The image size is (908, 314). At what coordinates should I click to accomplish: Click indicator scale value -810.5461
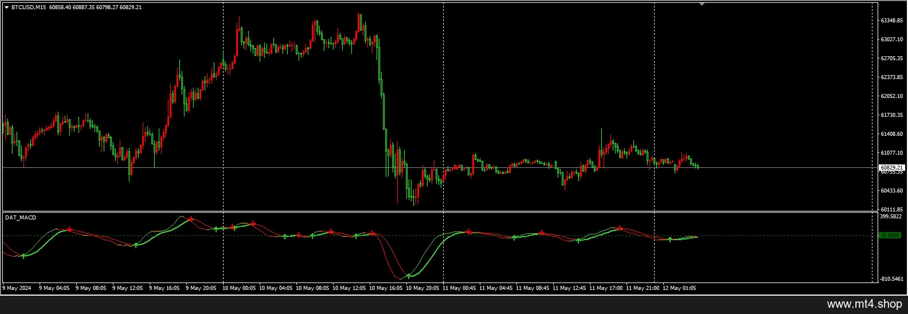[x=891, y=279]
